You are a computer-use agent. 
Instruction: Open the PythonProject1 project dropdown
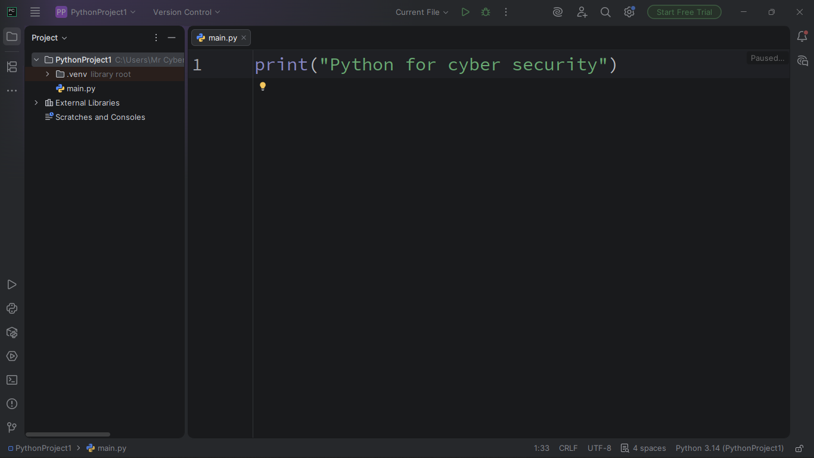[95, 12]
